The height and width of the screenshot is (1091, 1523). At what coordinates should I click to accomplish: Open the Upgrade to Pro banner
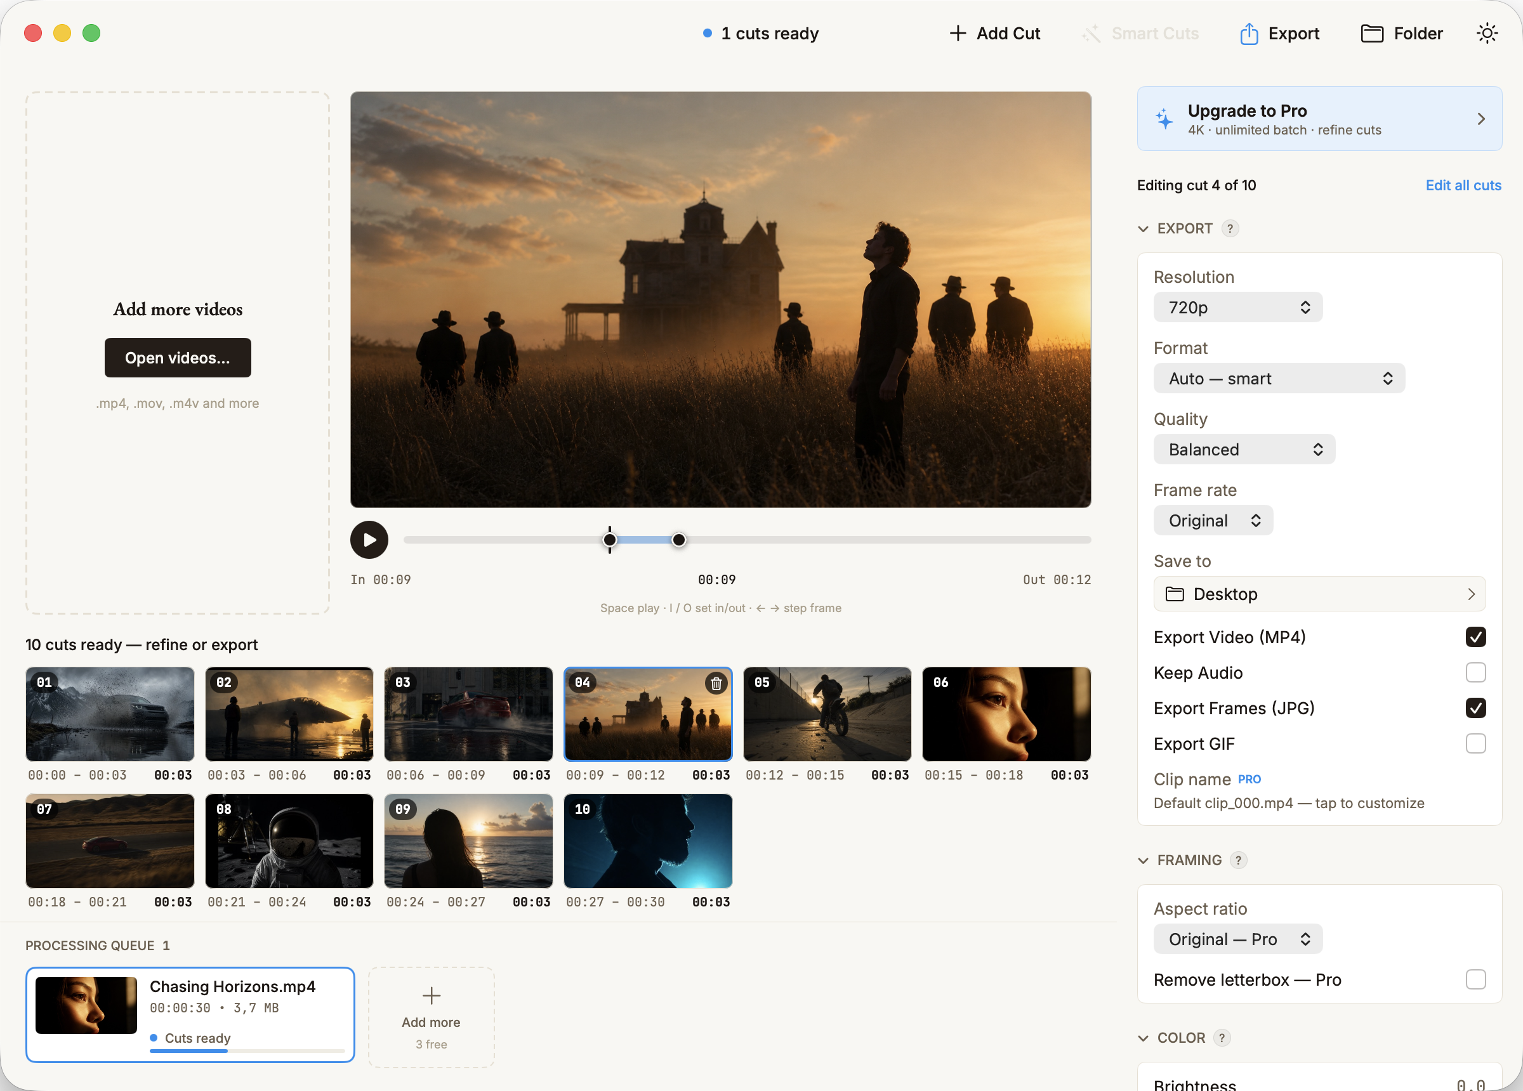point(1319,119)
